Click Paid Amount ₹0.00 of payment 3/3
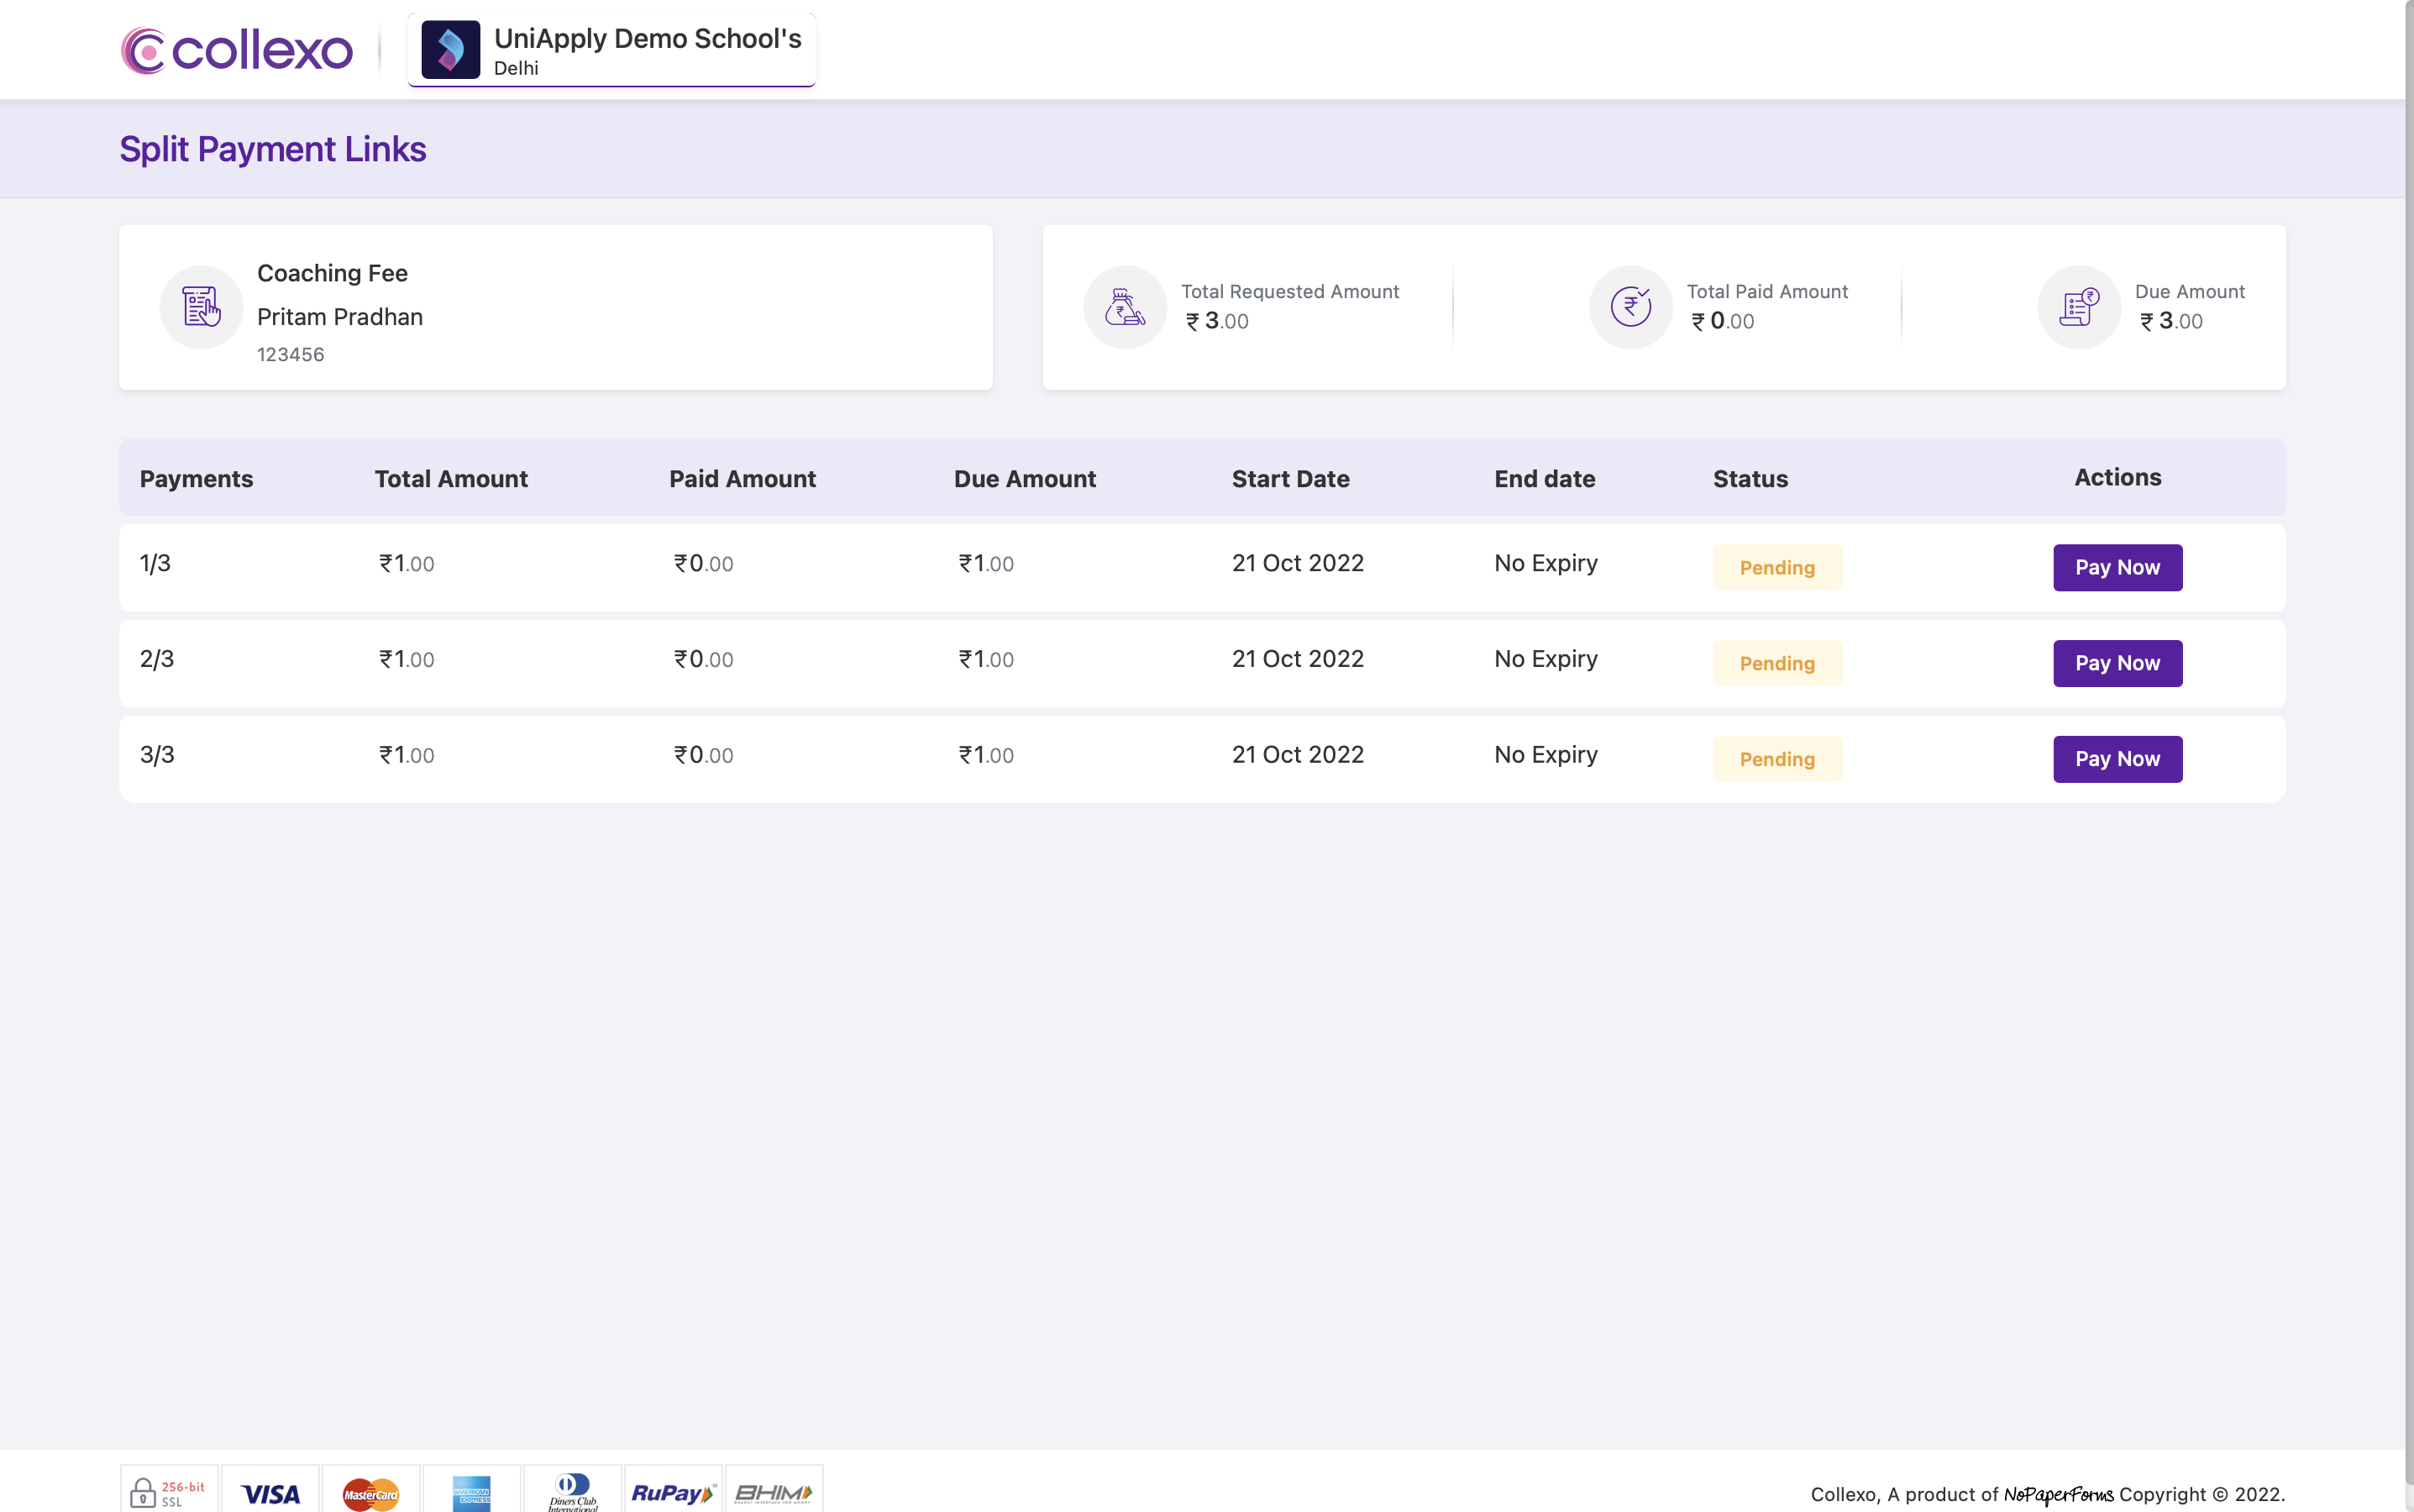The height and width of the screenshot is (1512, 2414). pyautogui.click(x=703, y=755)
